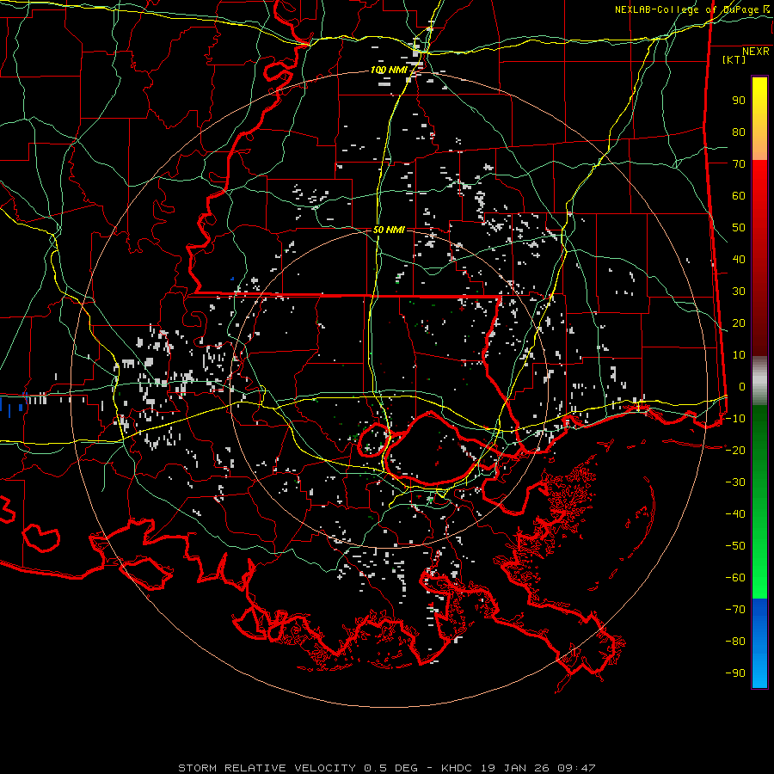Click the 50 value on velocity scale
Image resolution: width=774 pixels, height=774 pixels.
tap(739, 228)
